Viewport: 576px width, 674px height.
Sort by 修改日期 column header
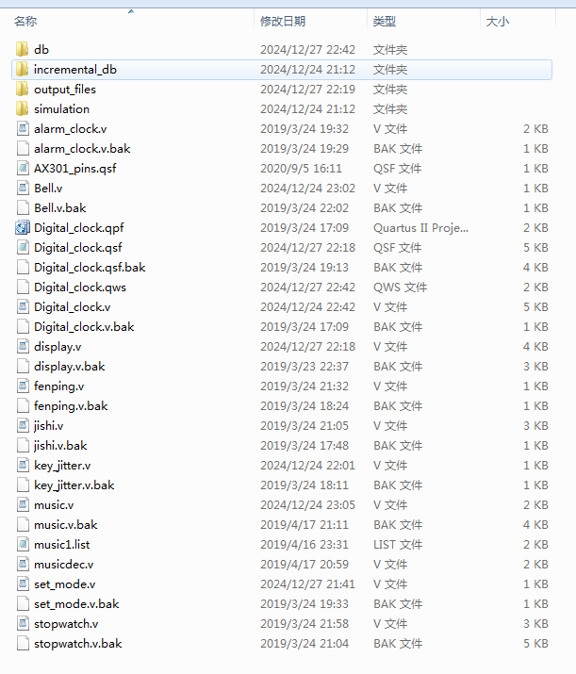pos(283,21)
